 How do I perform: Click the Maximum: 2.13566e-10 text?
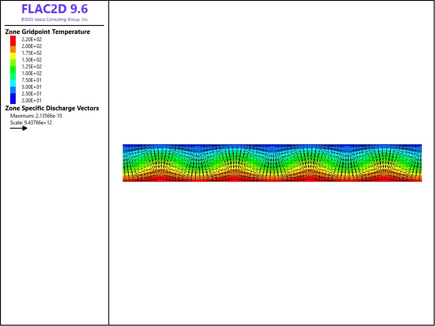36,116
